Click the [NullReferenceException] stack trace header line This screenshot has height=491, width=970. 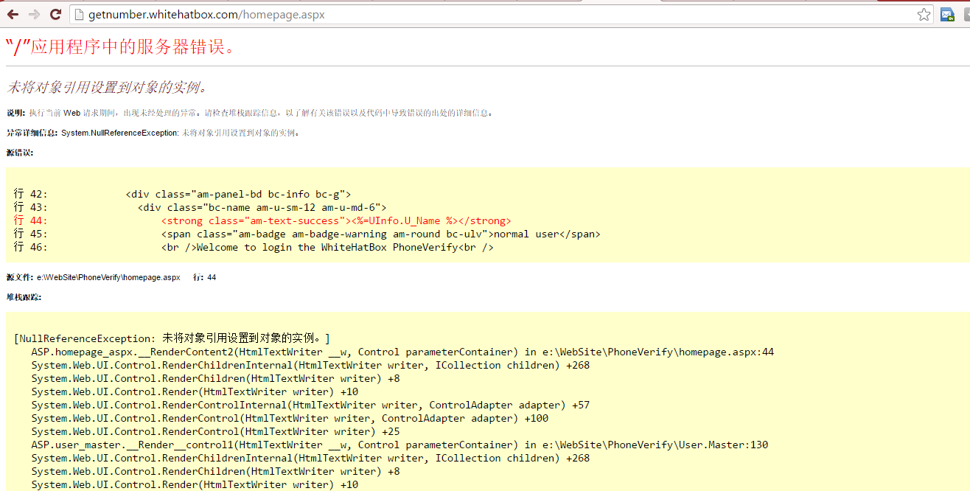click(x=172, y=338)
